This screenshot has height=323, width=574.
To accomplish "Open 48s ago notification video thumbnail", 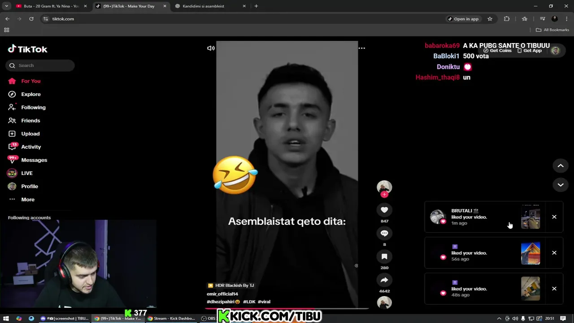I will (531, 289).
